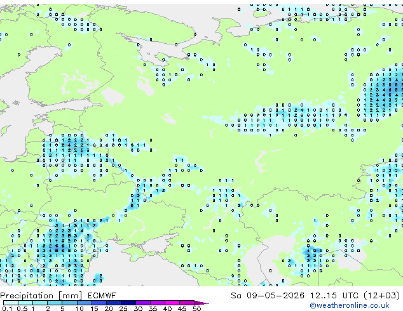Click the '(12+03)' forecast offset text
Image resolution: width=403 pixels, height=311 pixels.
coord(382,295)
